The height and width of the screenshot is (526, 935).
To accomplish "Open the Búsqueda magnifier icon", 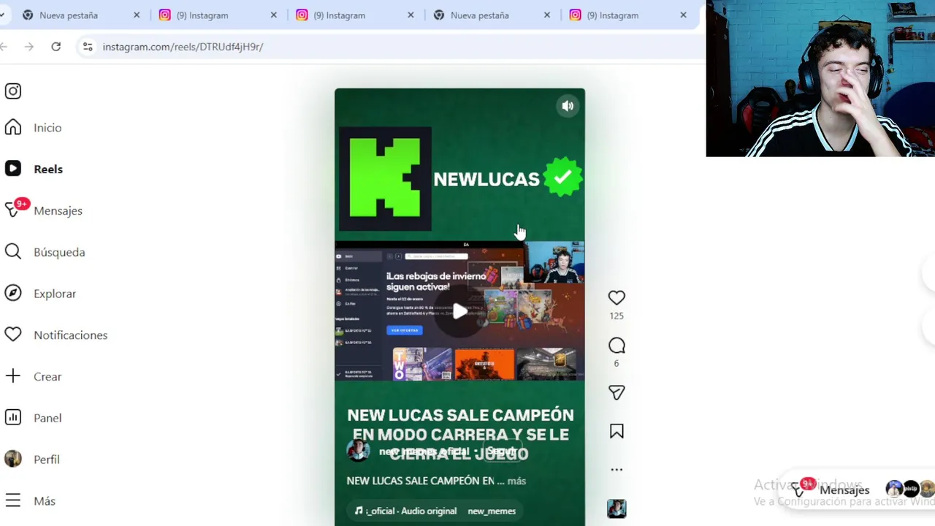I will point(13,252).
